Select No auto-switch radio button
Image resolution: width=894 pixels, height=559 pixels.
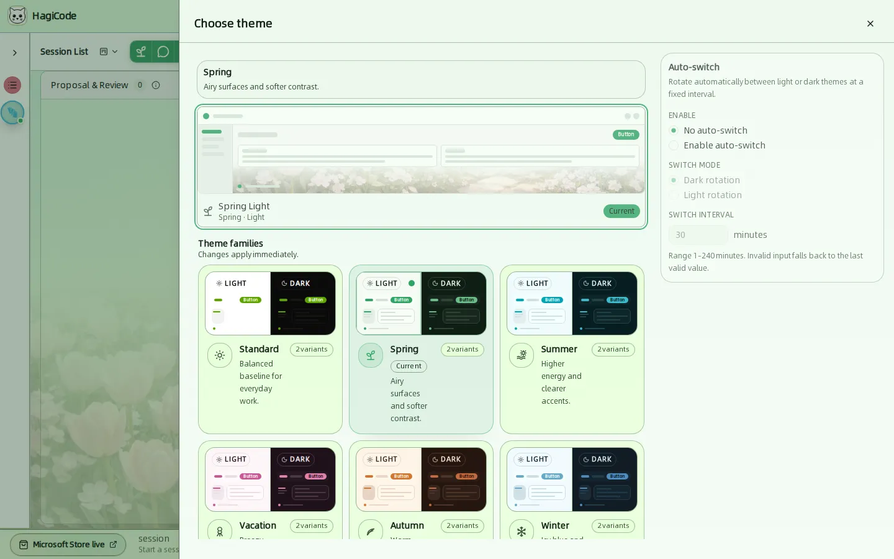click(674, 130)
